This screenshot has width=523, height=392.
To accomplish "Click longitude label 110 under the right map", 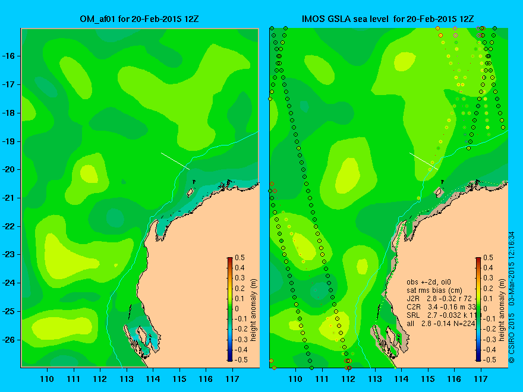I will point(295,379).
